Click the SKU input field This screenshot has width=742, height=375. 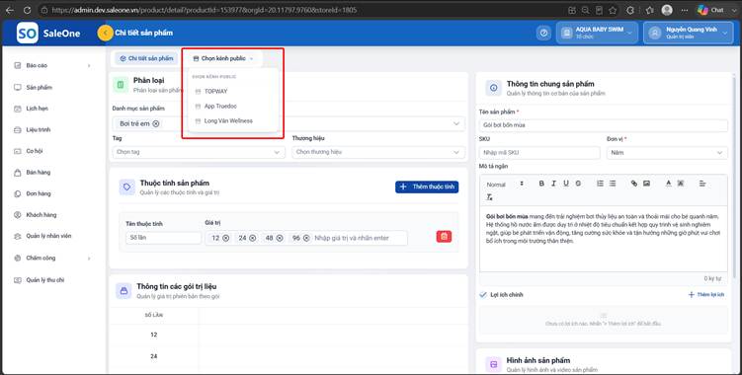pos(539,153)
